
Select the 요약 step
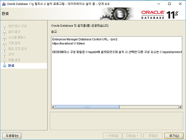pos(11,54)
